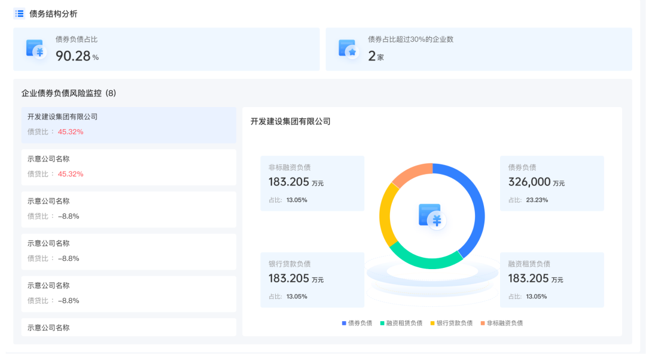Open the 银行贷款负债 data card left of chart

312,280
